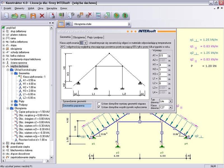Open the Typ drewna dropdown
Screen dimensions: 224x168
pos(170,101)
